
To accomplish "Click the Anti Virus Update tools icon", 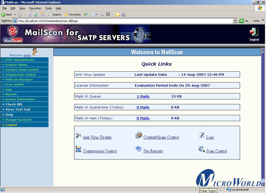I will (78, 135).
